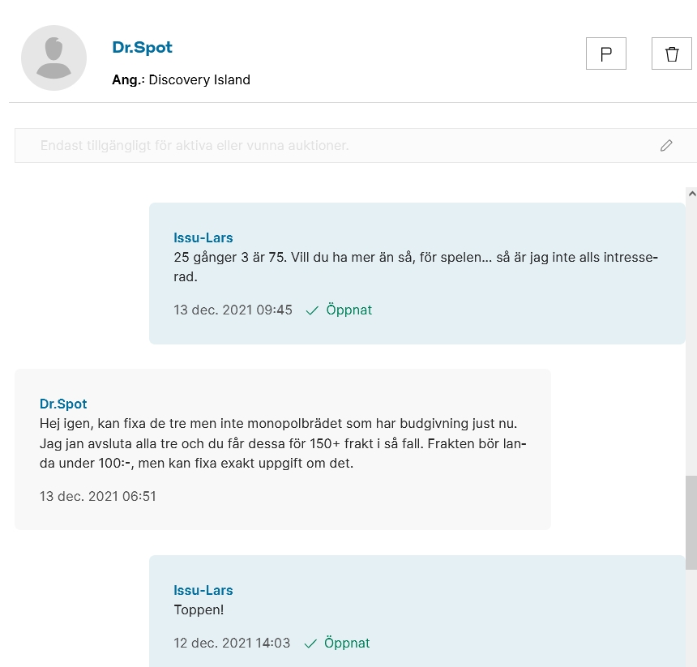Open Dr.Spot link in gray message bubble
697x667 pixels.
[x=63, y=404]
